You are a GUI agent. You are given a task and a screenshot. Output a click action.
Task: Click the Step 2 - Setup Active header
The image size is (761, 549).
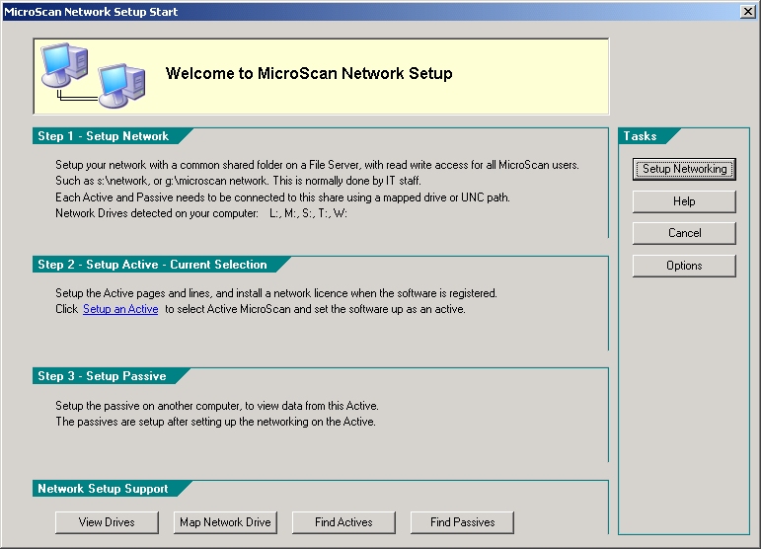click(x=152, y=265)
